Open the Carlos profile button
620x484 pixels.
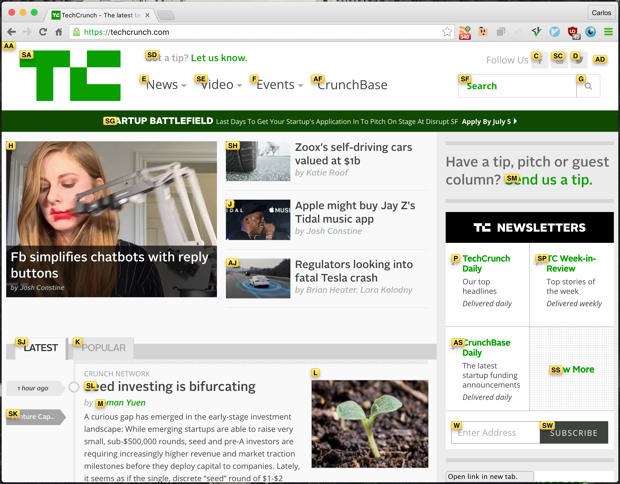(601, 13)
